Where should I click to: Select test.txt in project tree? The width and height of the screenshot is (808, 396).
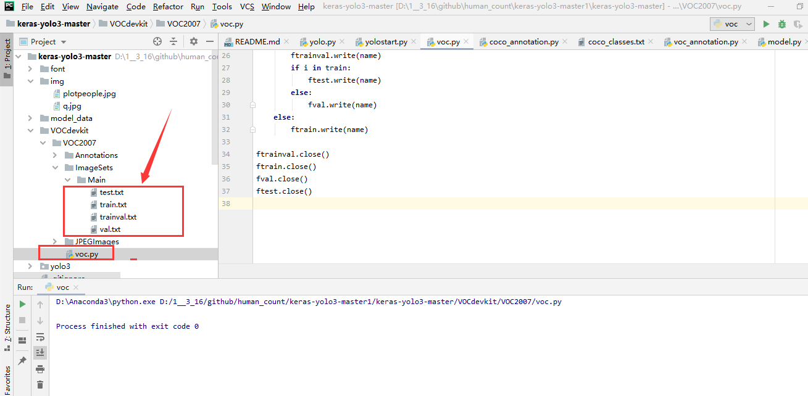(x=111, y=192)
